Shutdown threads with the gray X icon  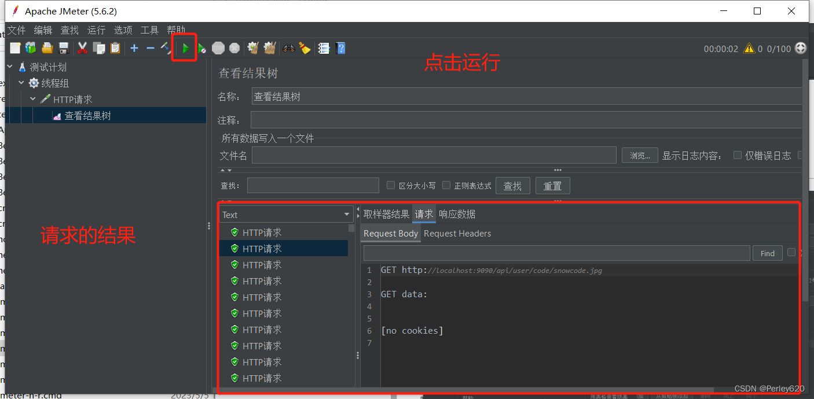pyautogui.click(x=234, y=49)
